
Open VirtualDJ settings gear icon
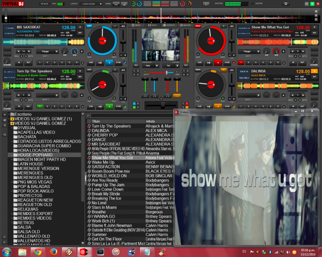click(286, 3)
